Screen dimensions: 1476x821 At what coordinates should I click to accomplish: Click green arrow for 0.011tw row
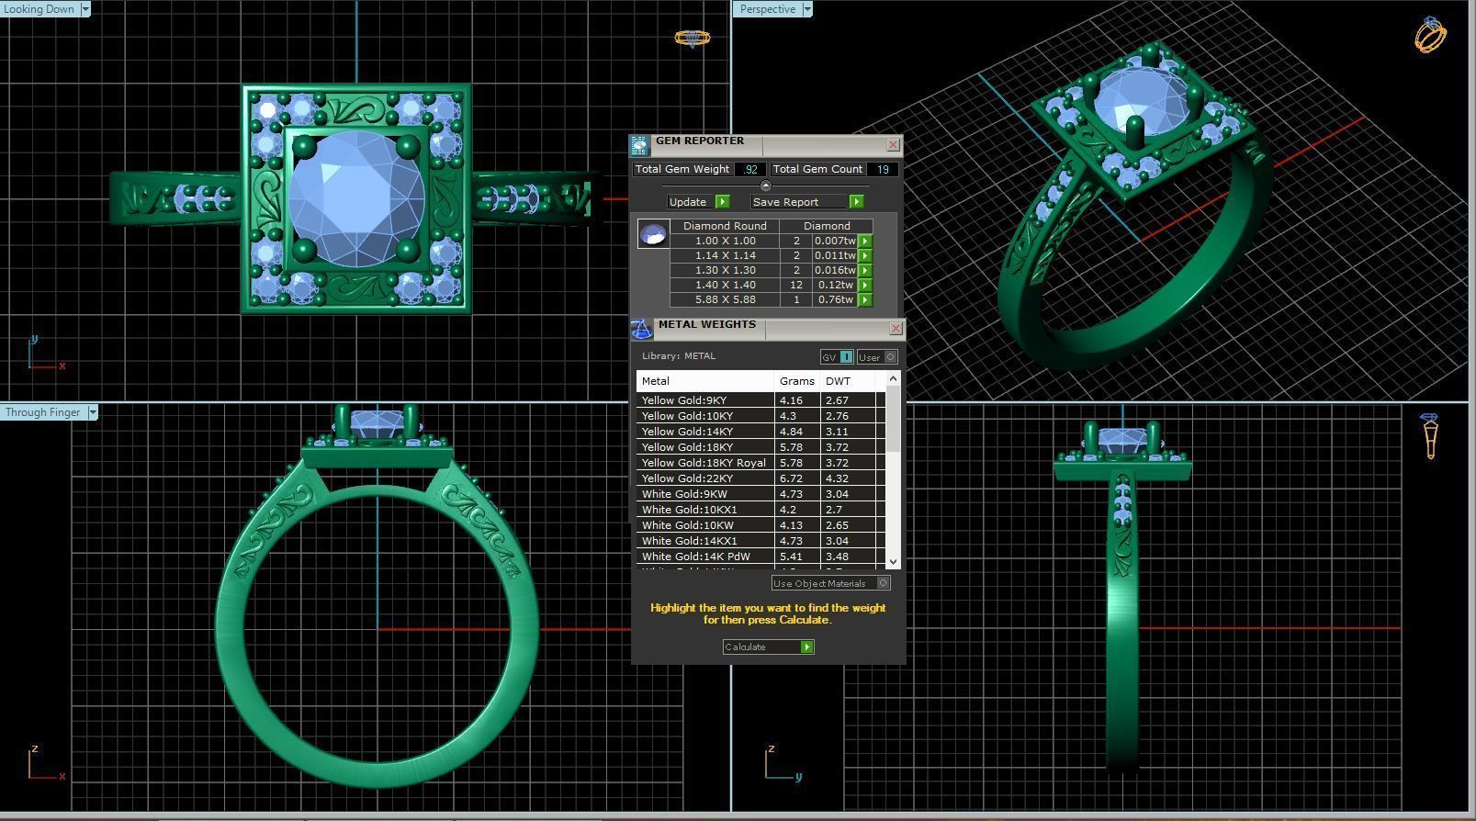[865, 256]
